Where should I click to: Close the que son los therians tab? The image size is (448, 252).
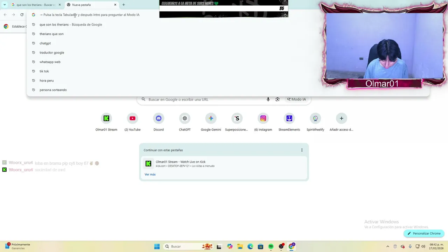[59, 5]
